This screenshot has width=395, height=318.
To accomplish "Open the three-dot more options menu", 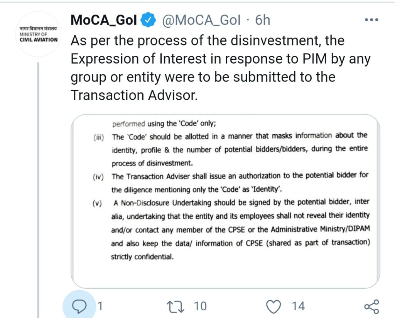I will [371, 20].
